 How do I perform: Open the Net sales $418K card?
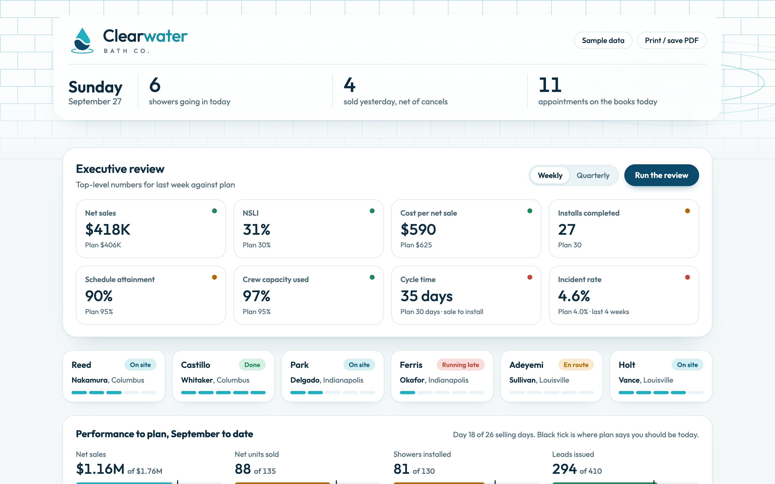(151, 229)
